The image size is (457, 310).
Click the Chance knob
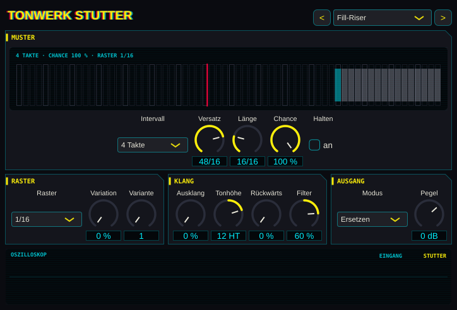[285, 140]
